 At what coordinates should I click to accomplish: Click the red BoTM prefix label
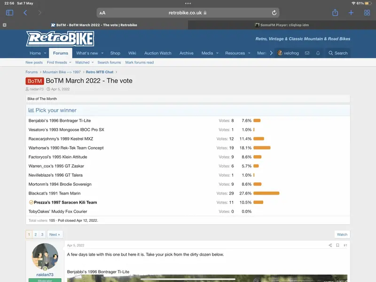34,81
